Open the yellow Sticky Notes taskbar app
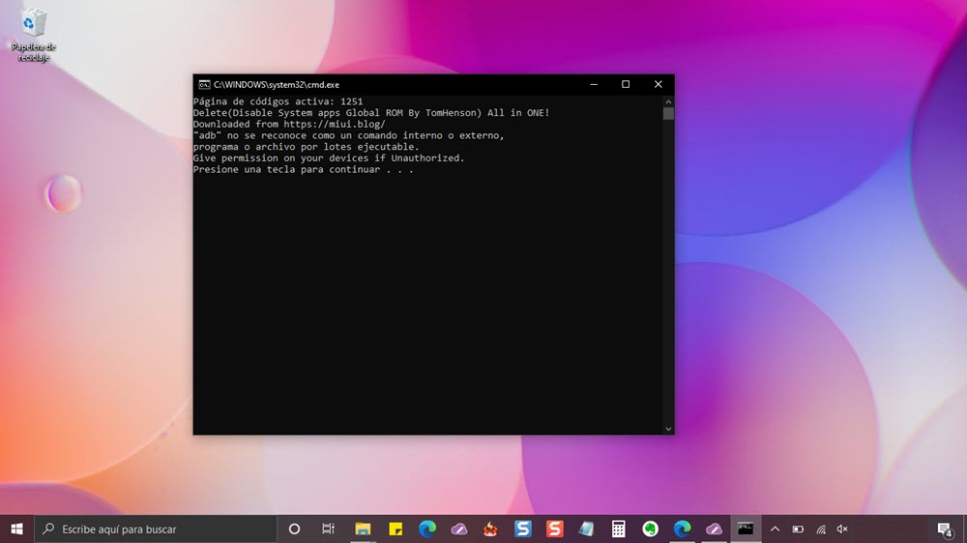This screenshot has height=543, width=967. (x=396, y=529)
